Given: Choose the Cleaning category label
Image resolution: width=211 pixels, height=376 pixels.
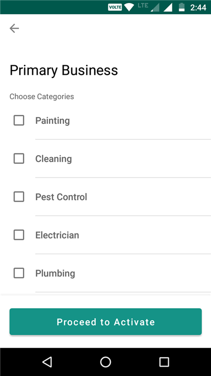Looking at the screenshot, I should pos(54,159).
